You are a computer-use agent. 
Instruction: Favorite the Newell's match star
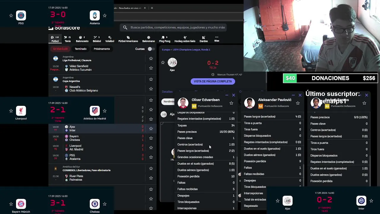point(151,89)
